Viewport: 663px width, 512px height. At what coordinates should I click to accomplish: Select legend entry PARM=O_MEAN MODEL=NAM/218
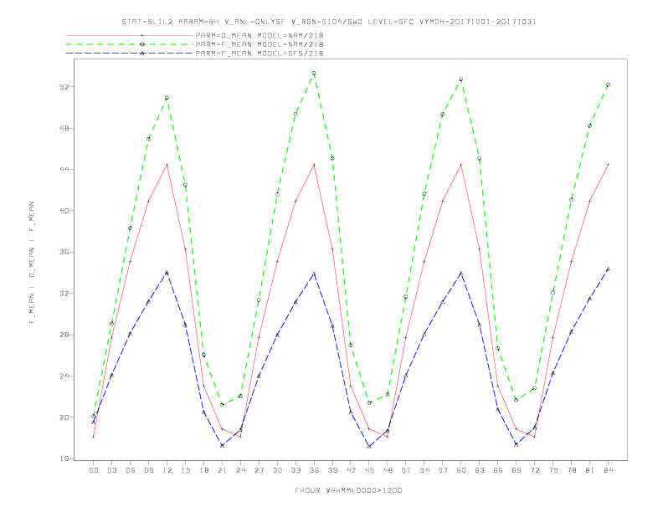[260, 35]
